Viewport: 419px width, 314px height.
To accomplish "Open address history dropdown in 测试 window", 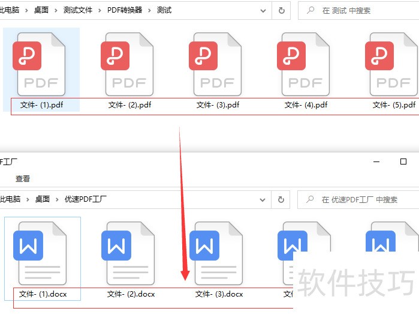I will tap(263, 11).
